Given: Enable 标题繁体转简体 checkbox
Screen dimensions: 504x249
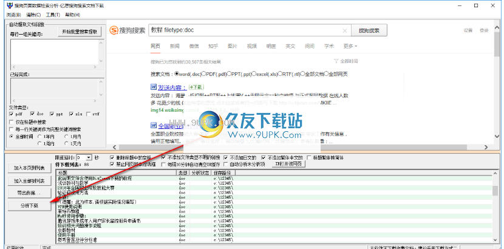Looking at the screenshot, I should [309, 158].
